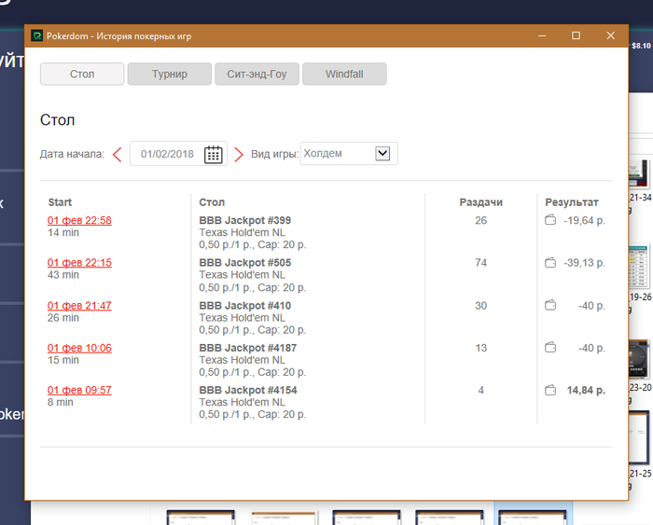Open session link 01 фев 10:06
Screen dimensions: 653x525
79,348
